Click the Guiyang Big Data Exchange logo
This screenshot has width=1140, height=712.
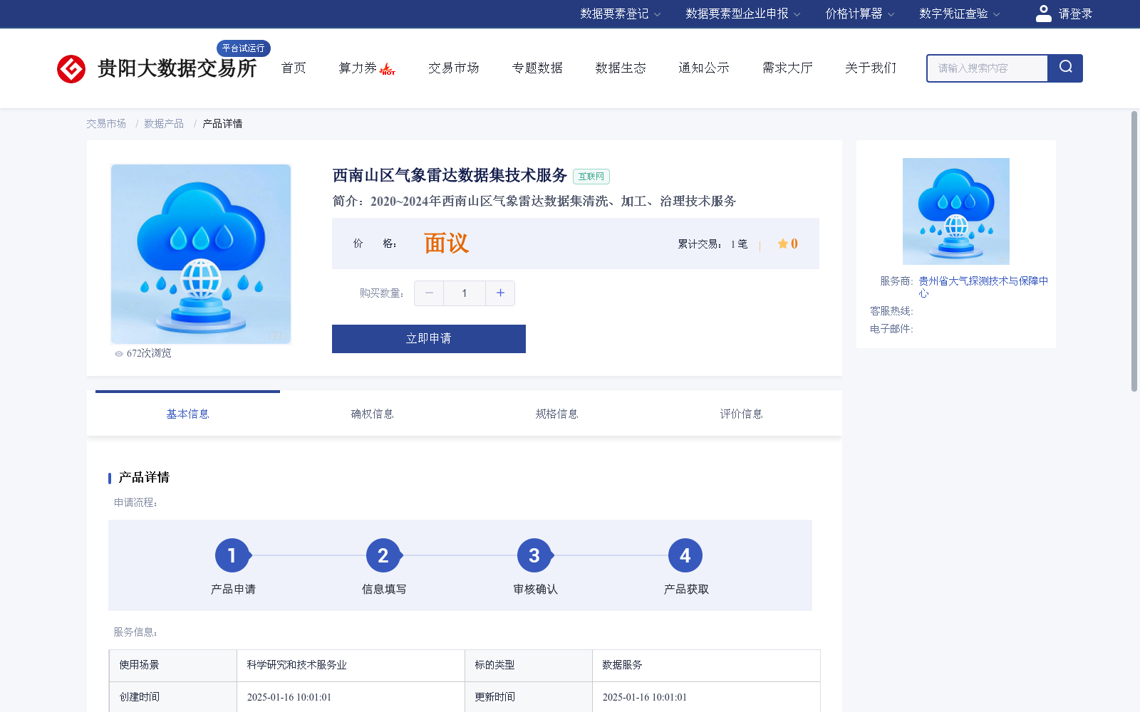pyautogui.click(x=157, y=68)
